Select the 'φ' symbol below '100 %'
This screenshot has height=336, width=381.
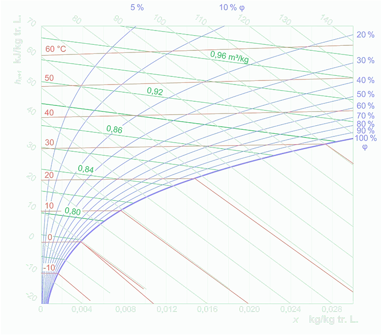click(x=365, y=147)
